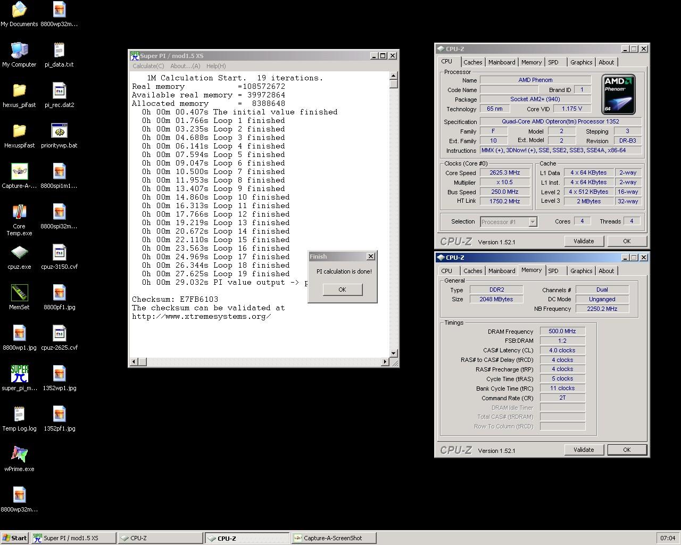Click the AMD Phenom logo in CPU-Z
This screenshot has height=545, width=681.
point(618,95)
